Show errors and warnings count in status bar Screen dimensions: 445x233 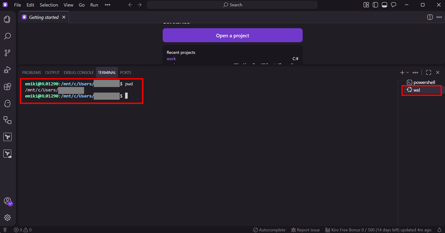point(23,230)
